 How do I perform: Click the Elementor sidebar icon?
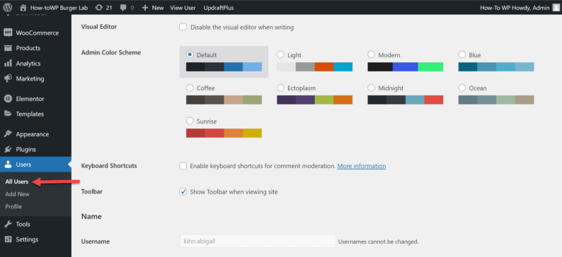[8, 99]
